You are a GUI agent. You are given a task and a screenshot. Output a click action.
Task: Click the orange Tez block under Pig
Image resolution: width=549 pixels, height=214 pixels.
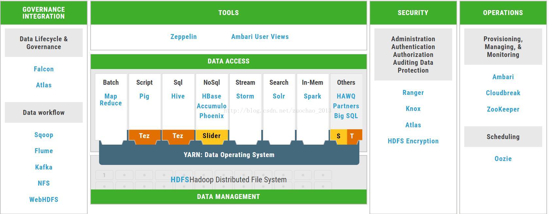(x=144, y=136)
